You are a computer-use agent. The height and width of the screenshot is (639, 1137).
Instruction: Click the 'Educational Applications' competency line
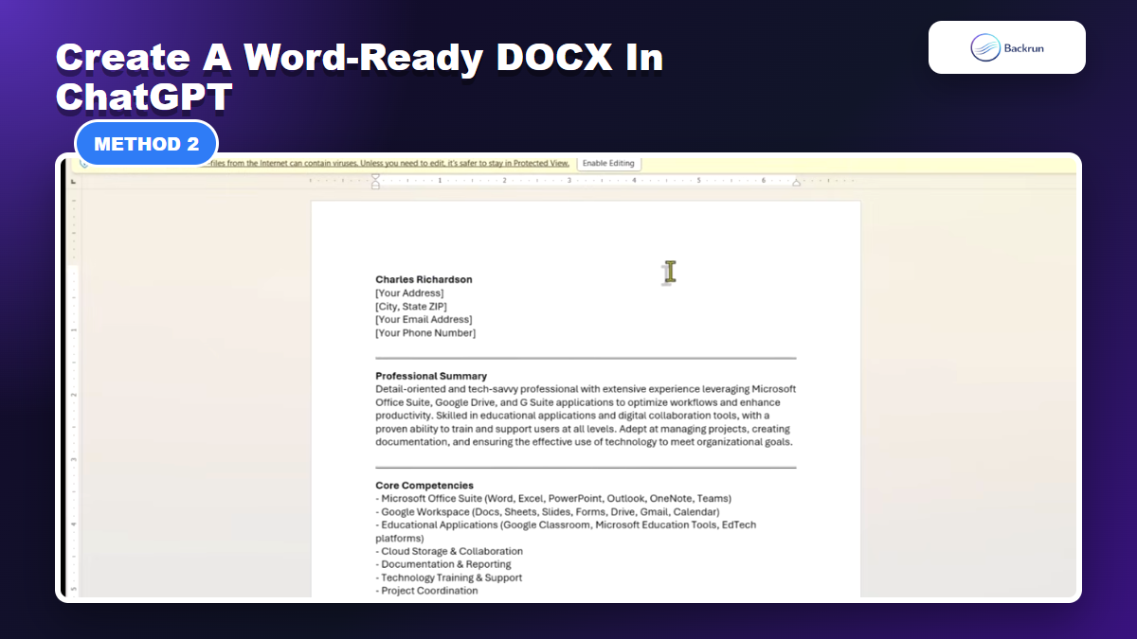coord(566,531)
